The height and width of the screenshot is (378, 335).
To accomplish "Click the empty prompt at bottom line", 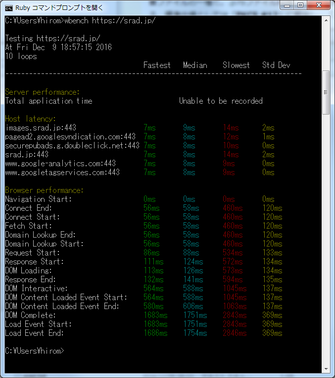I will coord(35,351).
